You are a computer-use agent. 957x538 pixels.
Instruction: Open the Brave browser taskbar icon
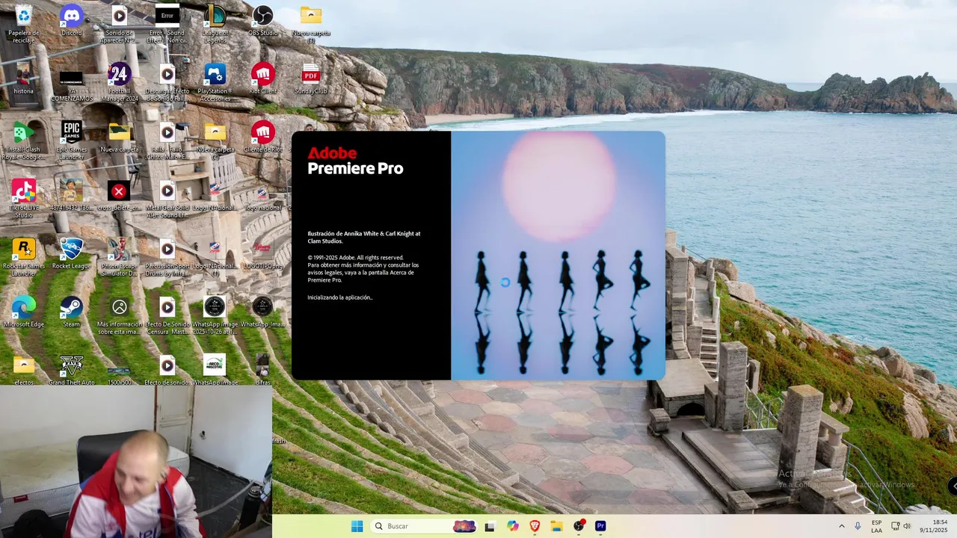535,526
